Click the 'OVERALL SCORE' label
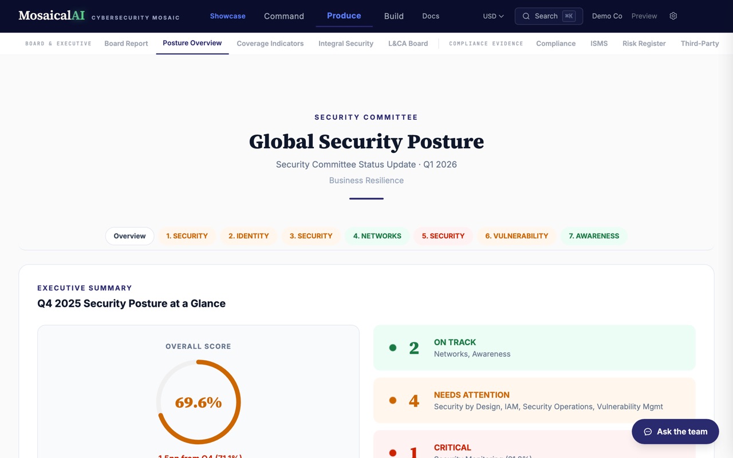The image size is (733, 458). [x=198, y=346]
